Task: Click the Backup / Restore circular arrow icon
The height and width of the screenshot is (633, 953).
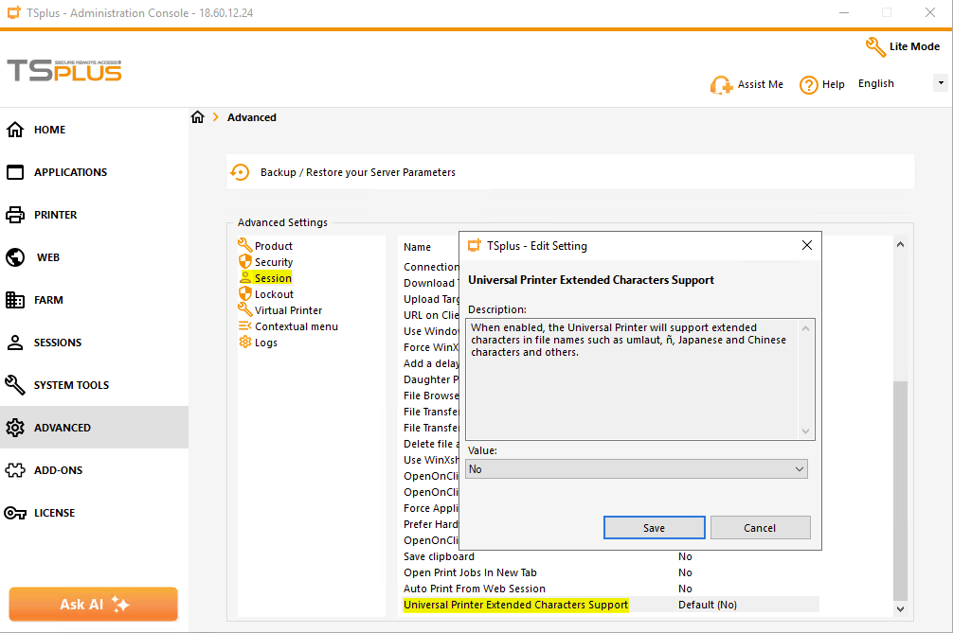Action: click(x=240, y=172)
